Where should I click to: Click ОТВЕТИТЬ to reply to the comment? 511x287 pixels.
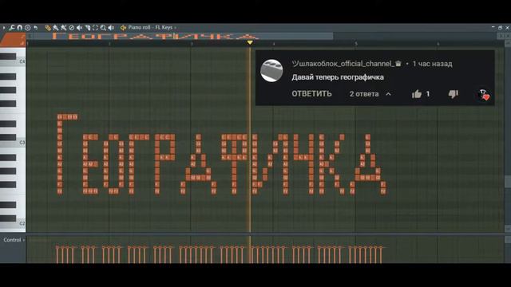click(x=311, y=94)
